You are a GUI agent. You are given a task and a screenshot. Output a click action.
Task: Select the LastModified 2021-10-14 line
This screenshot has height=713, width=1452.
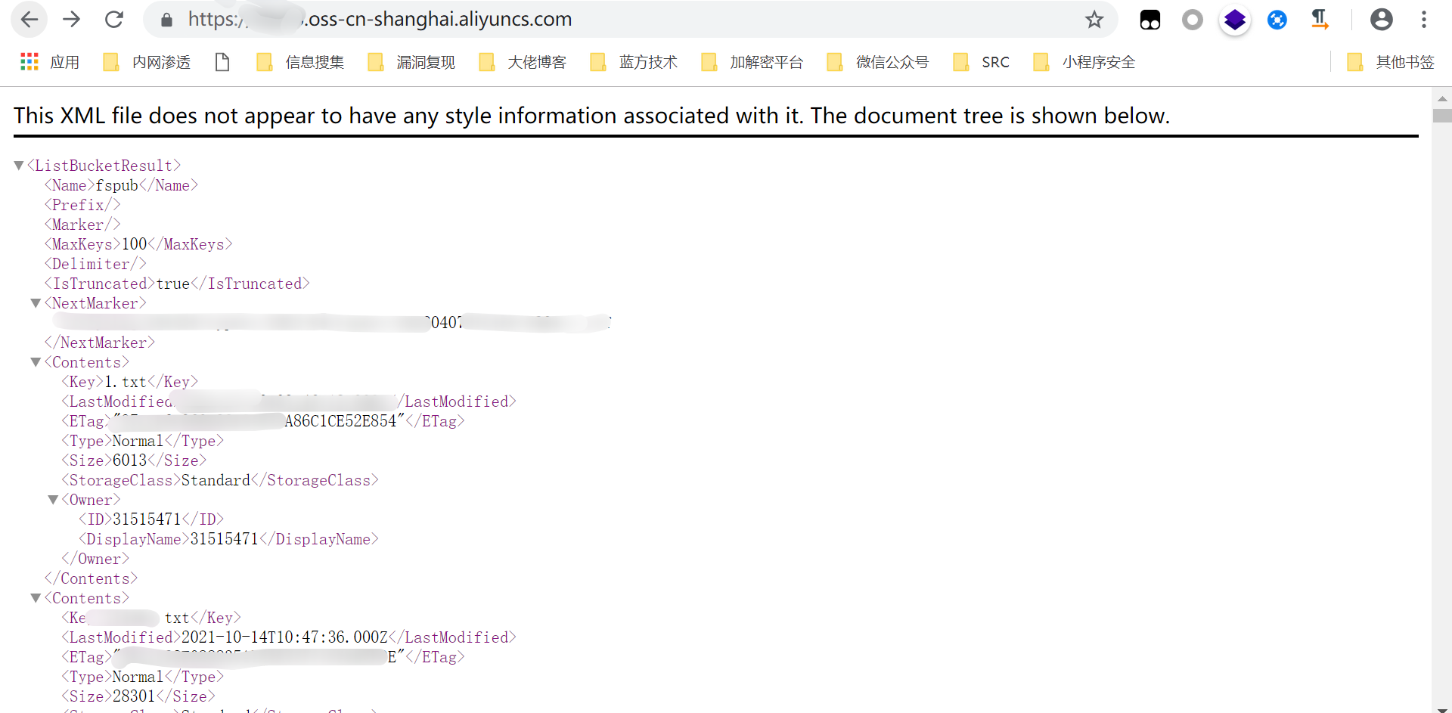[289, 637]
